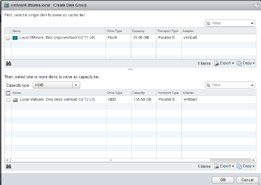Click the 1 items count under cache table
Viewport: 261px width, 185px height.
(x=204, y=63)
